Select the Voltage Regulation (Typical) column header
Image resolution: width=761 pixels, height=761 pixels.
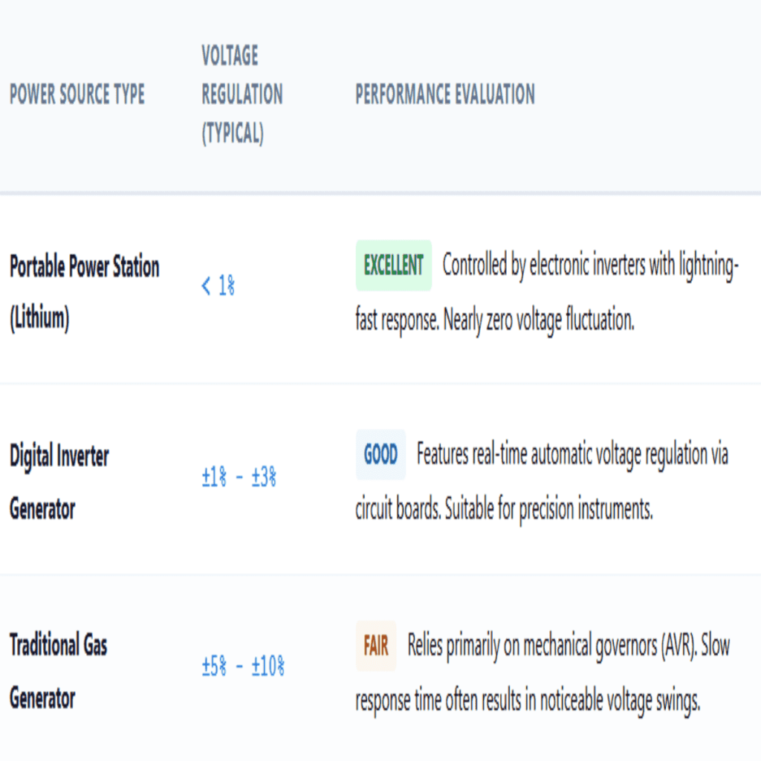click(242, 94)
